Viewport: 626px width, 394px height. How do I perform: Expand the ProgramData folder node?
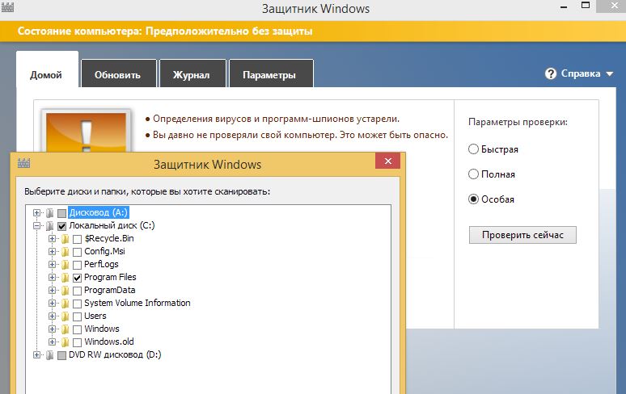[52, 291]
